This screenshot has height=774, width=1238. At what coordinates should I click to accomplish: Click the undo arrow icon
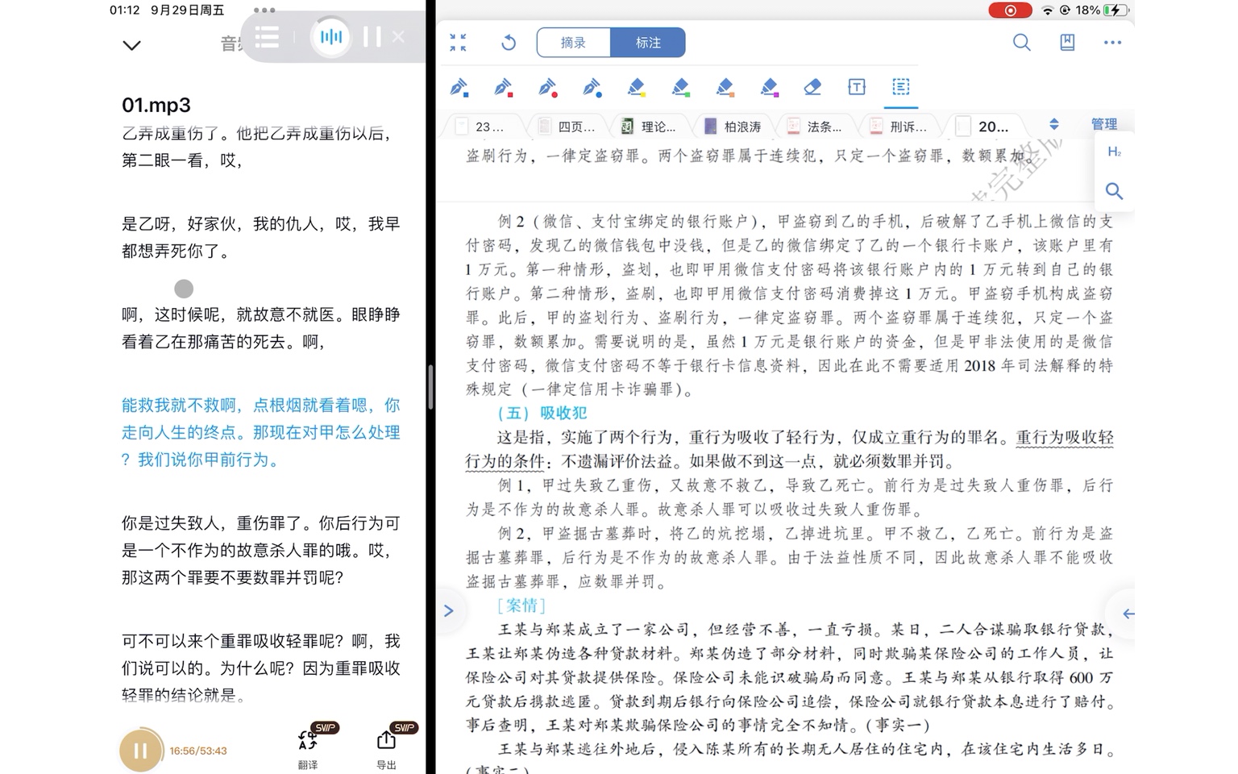tap(509, 43)
